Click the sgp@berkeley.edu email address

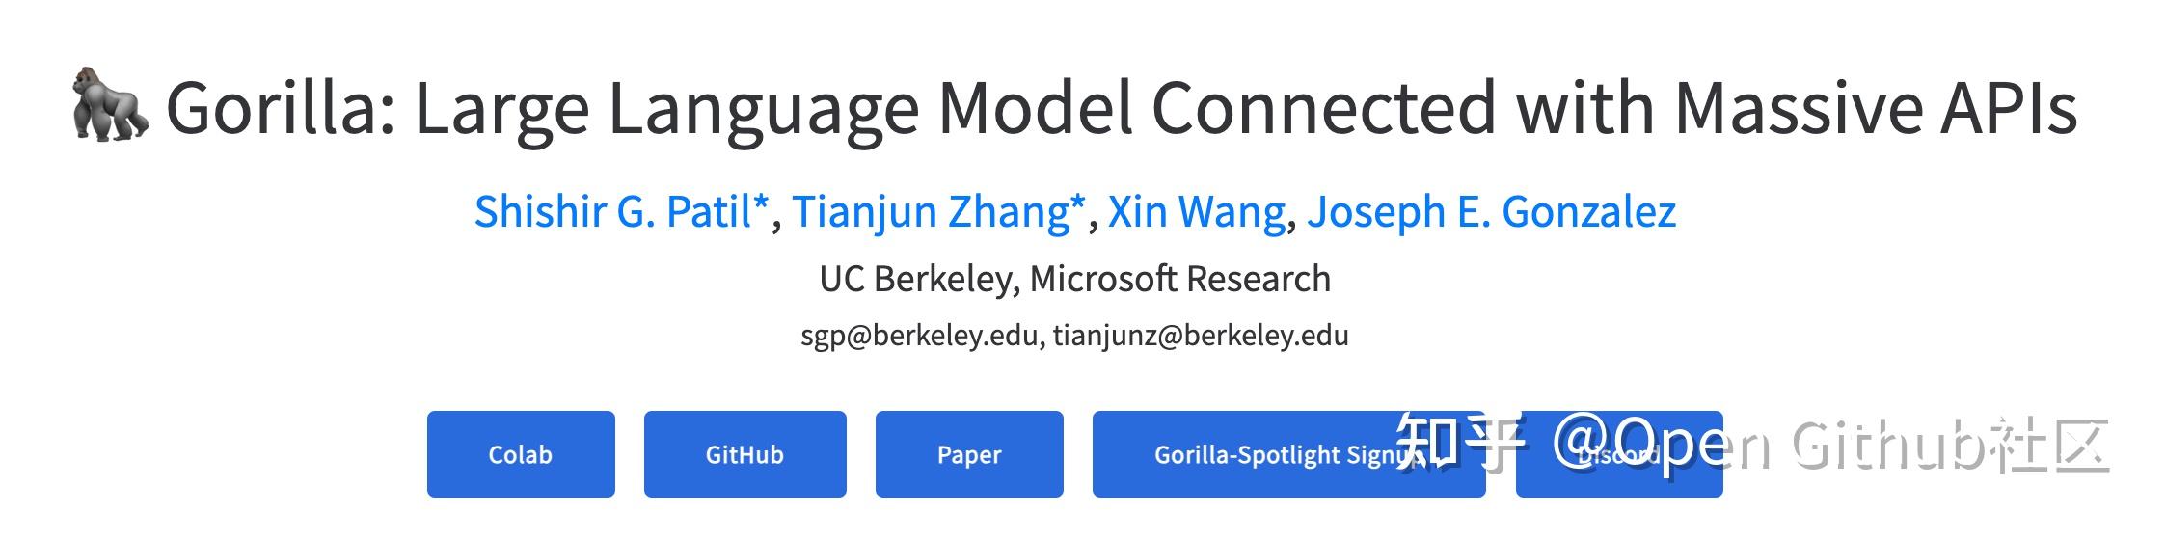click(918, 336)
